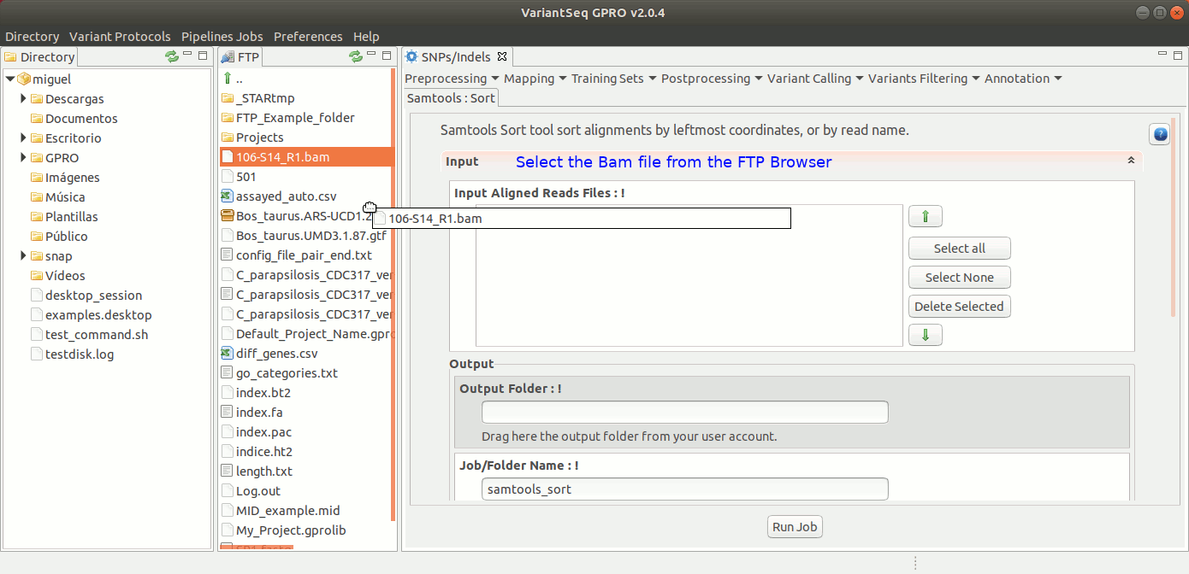The height and width of the screenshot is (574, 1189).
Task: Click the Run Job button
Action: 795,527
